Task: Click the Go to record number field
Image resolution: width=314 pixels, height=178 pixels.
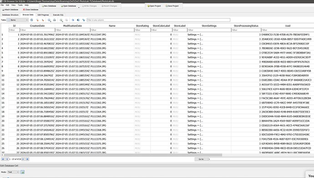Action: click(261, 159)
